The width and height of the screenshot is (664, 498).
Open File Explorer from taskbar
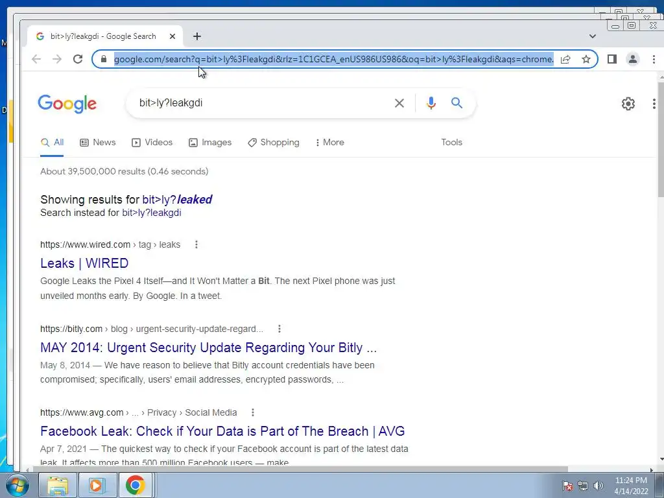tap(58, 485)
